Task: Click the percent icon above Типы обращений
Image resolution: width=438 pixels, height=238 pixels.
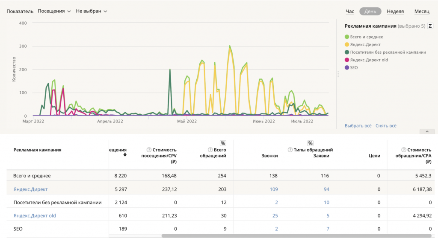Action: (x=310, y=143)
